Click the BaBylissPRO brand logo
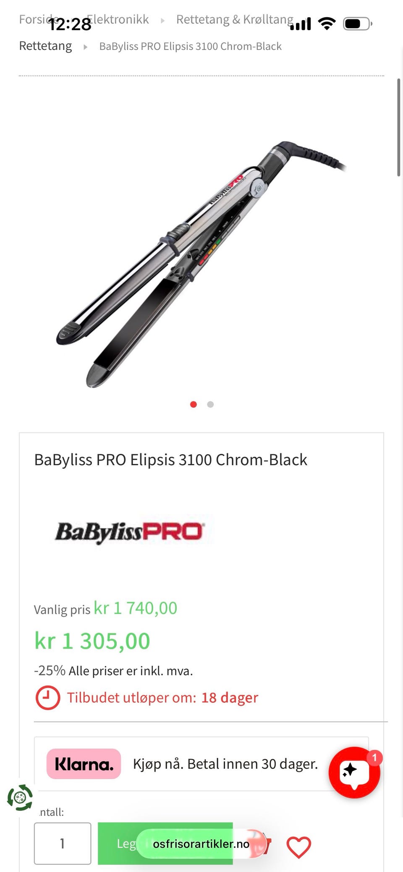Image resolution: width=403 pixels, height=872 pixels. coord(130,531)
